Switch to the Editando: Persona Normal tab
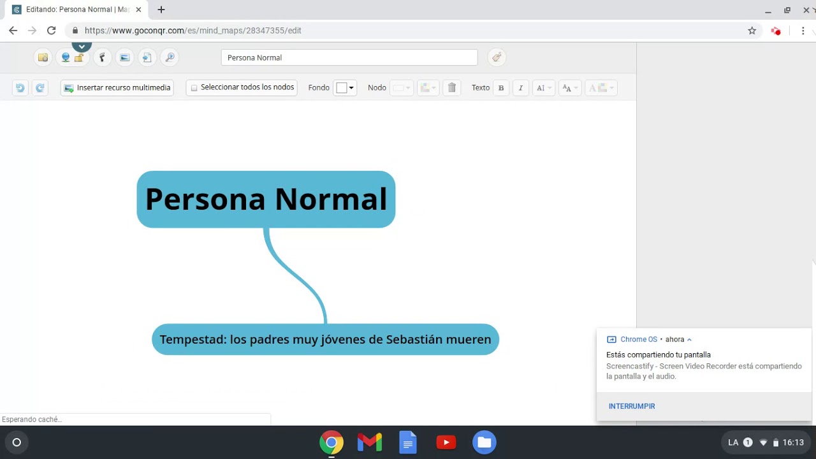 coord(78,10)
